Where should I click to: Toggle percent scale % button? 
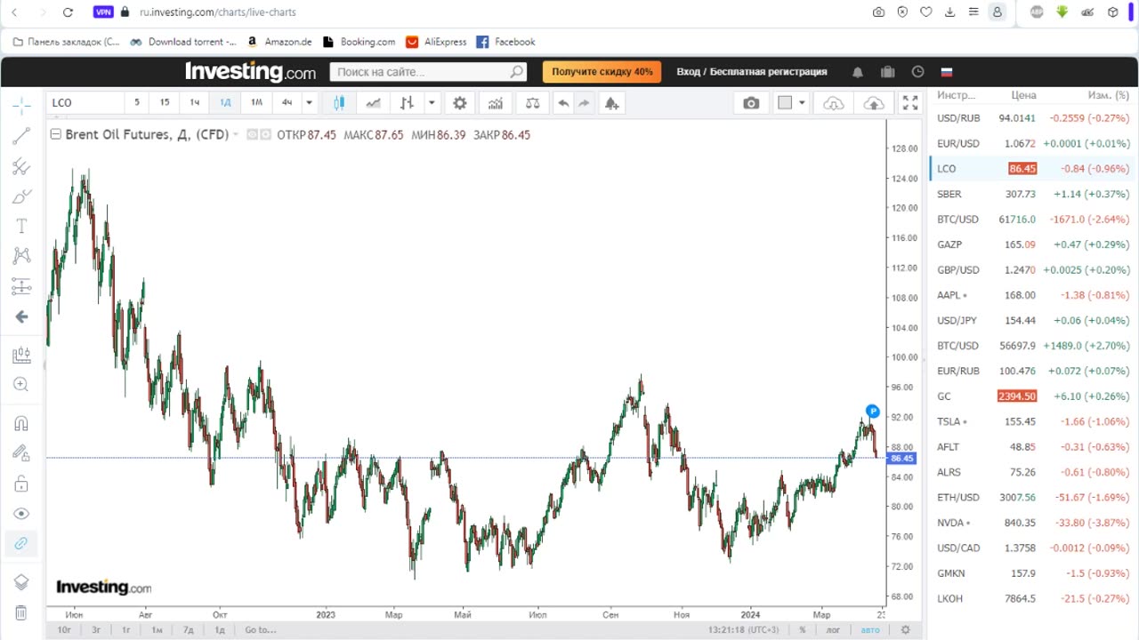point(803,630)
